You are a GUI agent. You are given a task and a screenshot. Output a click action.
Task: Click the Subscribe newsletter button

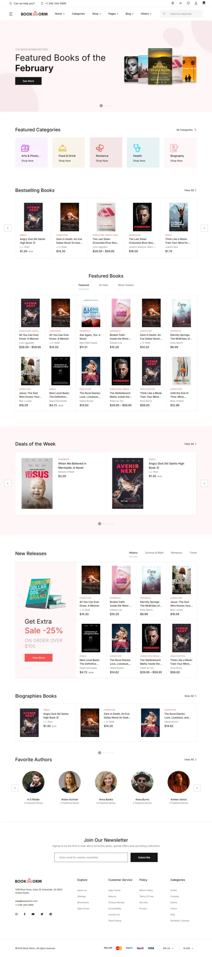pos(144,857)
